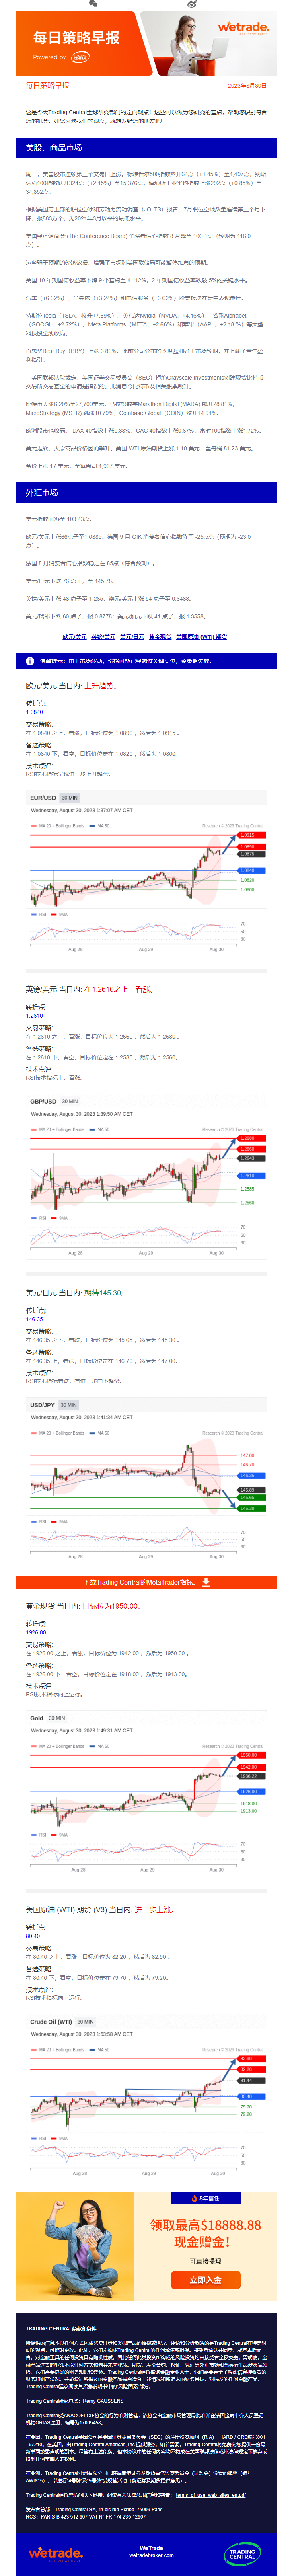The height and width of the screenshot is (2576, 292).
Task: Click wetradebroker.com in the footer
Action: point(151,2555)
